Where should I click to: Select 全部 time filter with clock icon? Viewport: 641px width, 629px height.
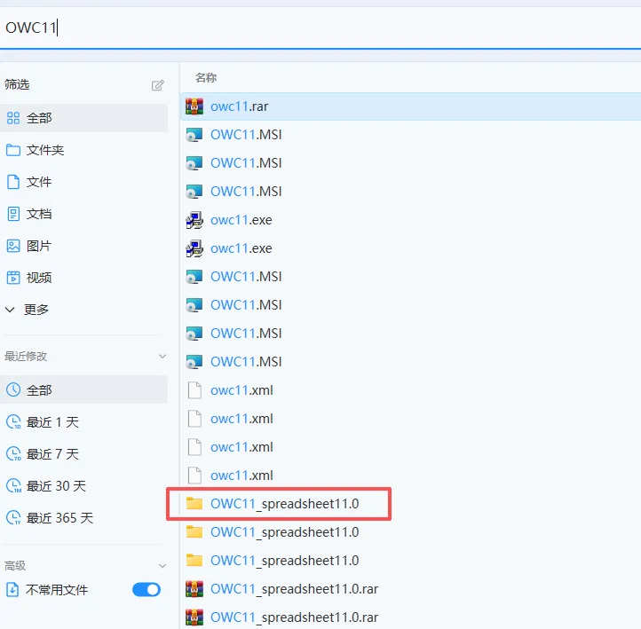(x=83, y=389)
